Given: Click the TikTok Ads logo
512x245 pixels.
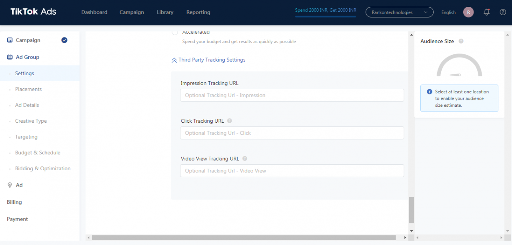Looking at the screenshot, I should click(33, 12).
